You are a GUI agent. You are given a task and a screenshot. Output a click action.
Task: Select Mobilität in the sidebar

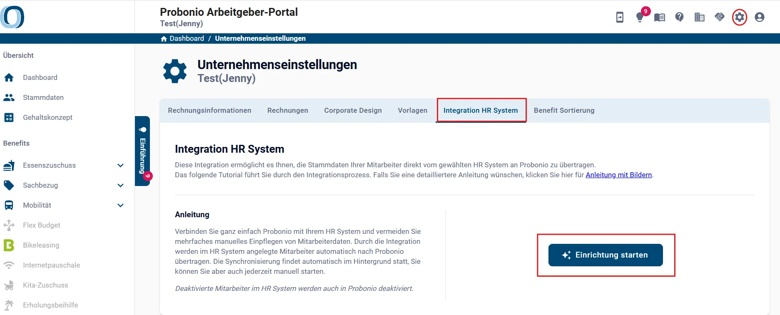pos(37,205)
